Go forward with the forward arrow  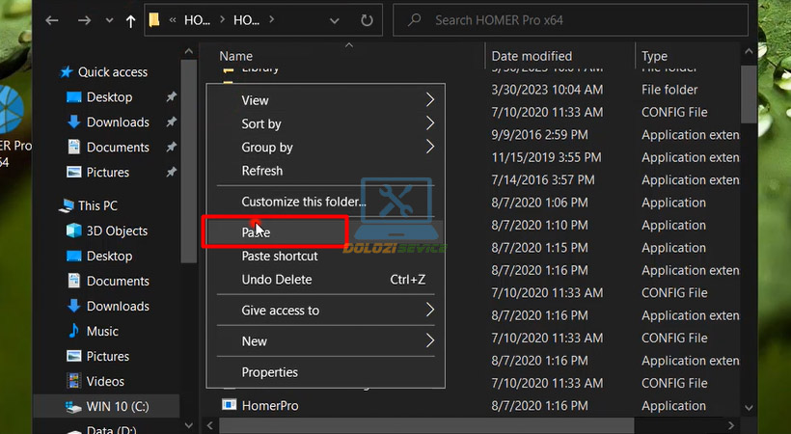[84, 20]
